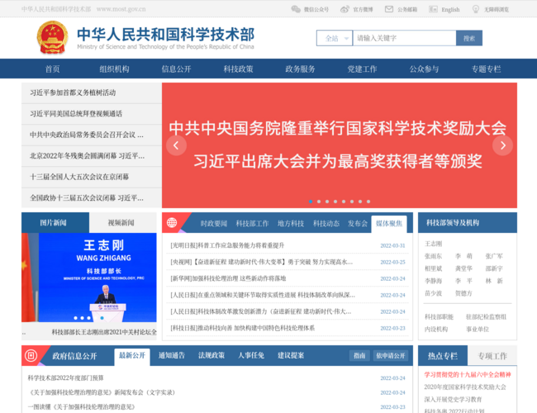
Task: Switch to 媒体聚焦 tab
Action: click(389, 224)
